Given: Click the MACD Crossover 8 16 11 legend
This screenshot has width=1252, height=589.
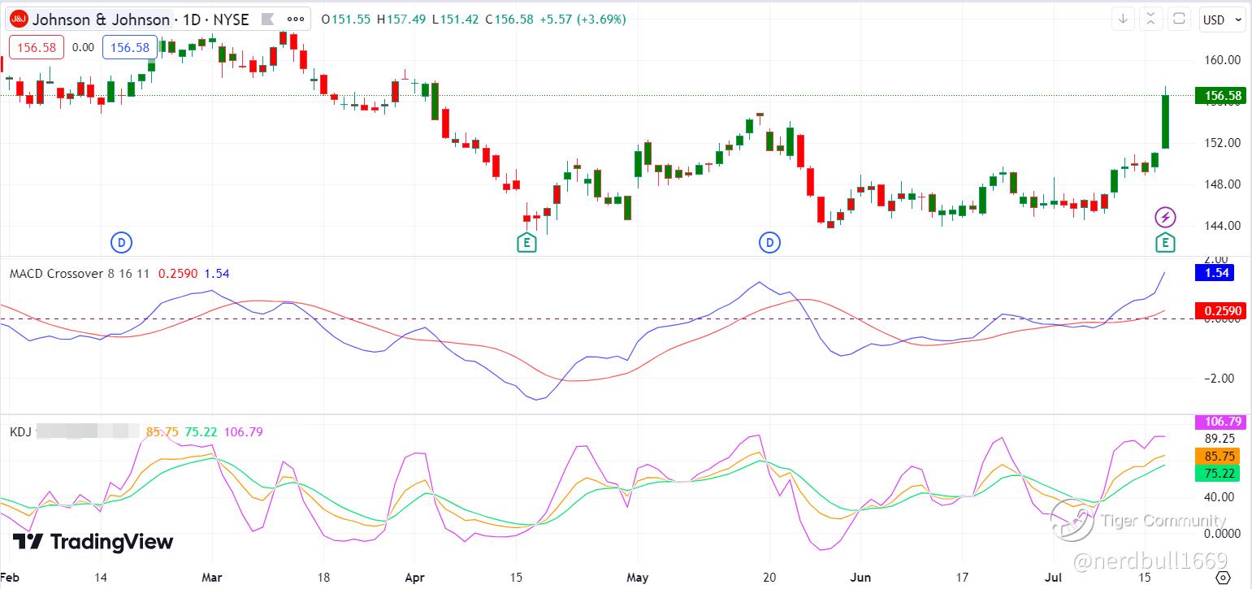Looking at the screenshot, I should pos(79,274).
